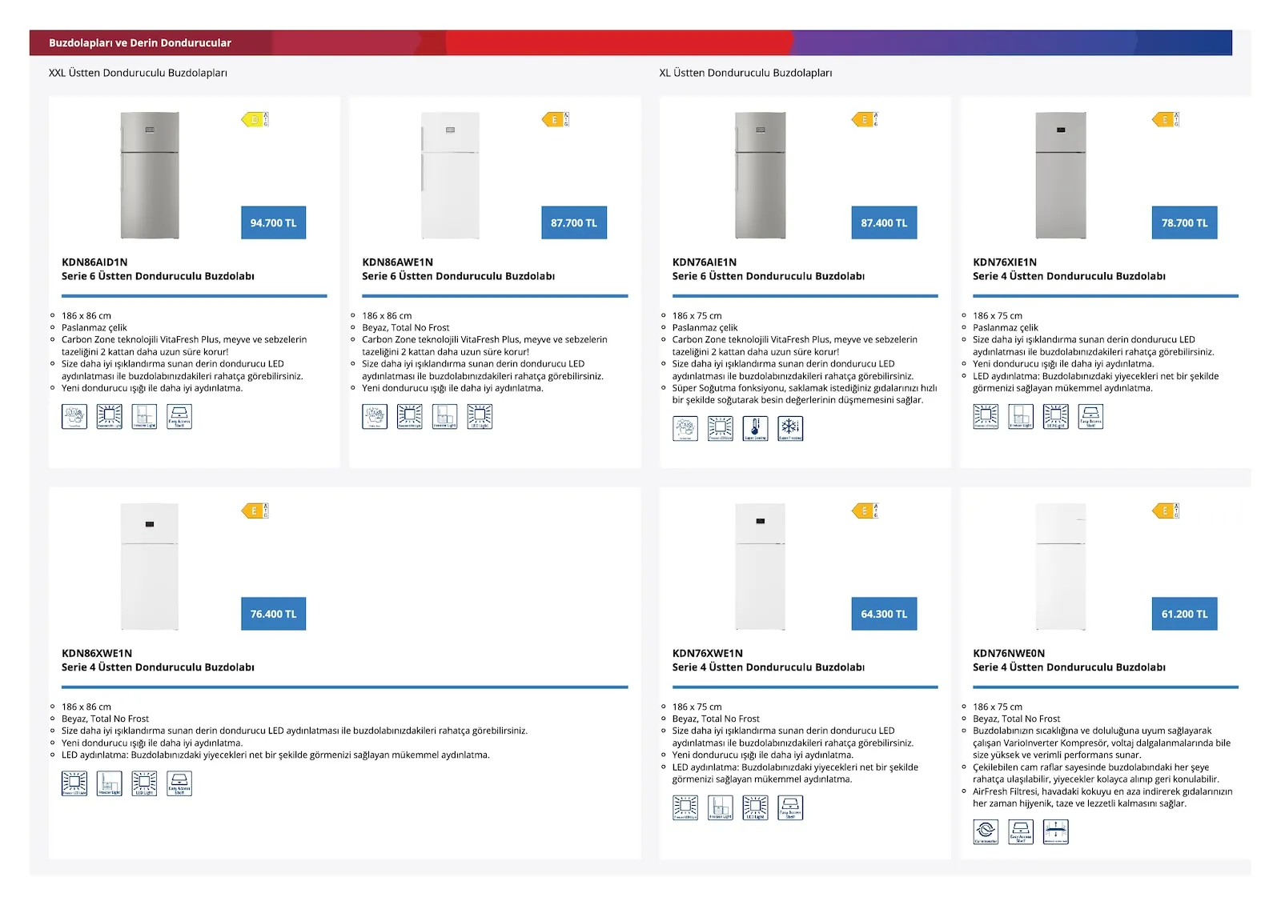This screenshot has height=905, width=1281.
Task: Open the KDN86AWE1N model title
Action: (397, 262)
